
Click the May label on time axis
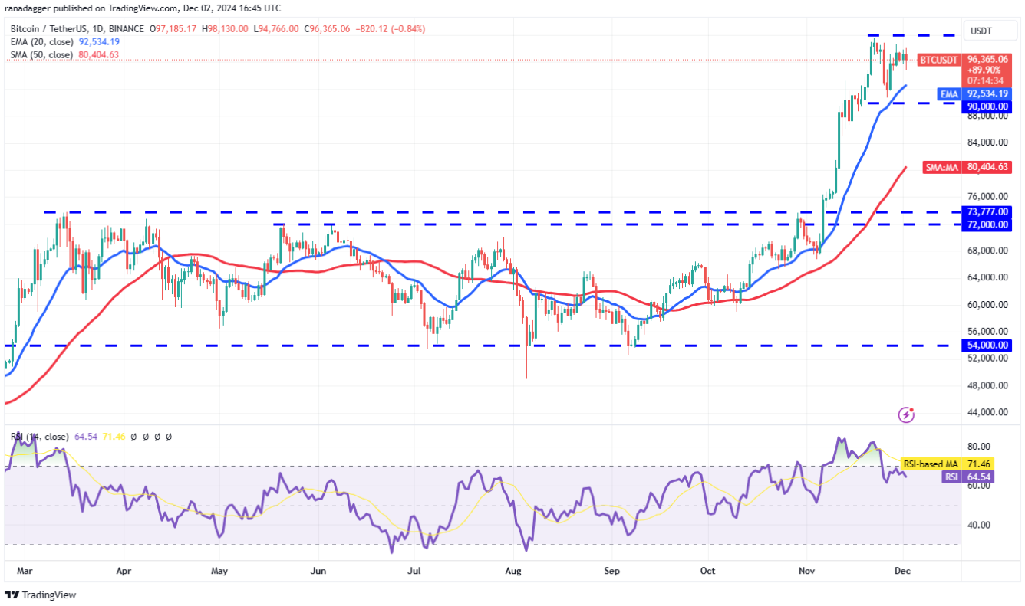pyautogui.click(x=219, y=571)
